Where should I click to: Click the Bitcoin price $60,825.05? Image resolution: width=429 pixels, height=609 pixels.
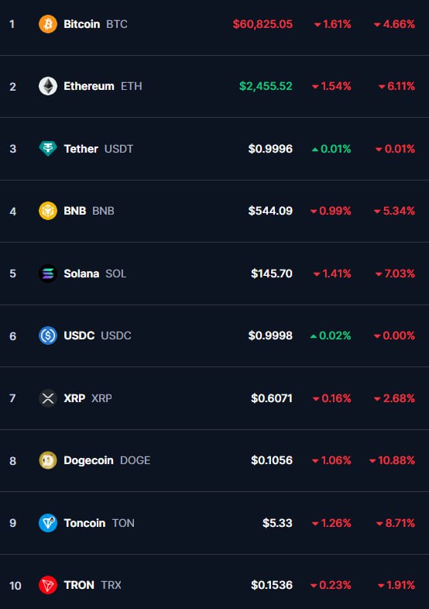pos(263,24)
